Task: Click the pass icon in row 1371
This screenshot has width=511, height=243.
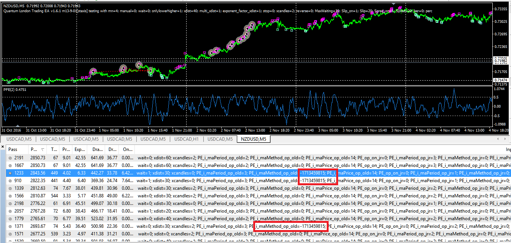Action: pos(10,226)
